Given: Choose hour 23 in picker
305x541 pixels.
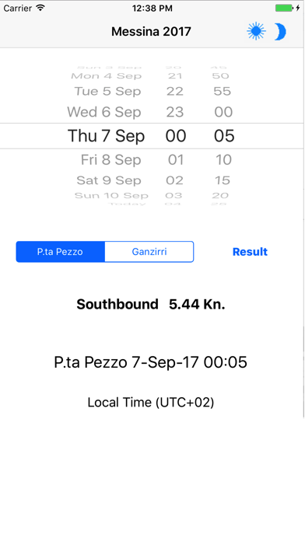Looking at the screenshot, I should point(175,112).
